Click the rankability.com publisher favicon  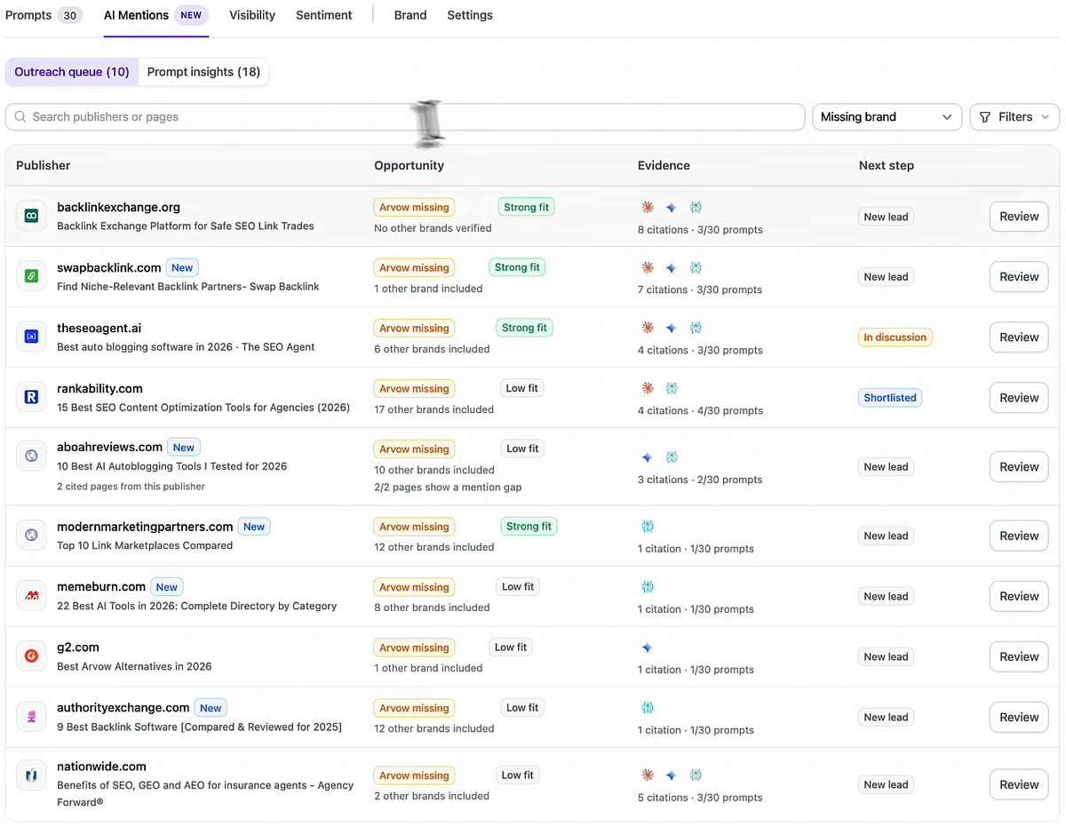point(31,397)
